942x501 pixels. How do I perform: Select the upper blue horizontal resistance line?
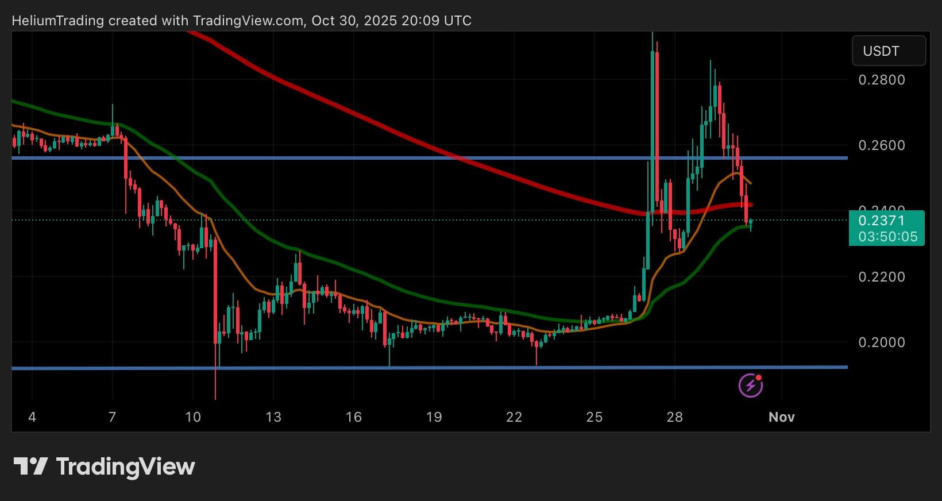[x=402, y=157]
